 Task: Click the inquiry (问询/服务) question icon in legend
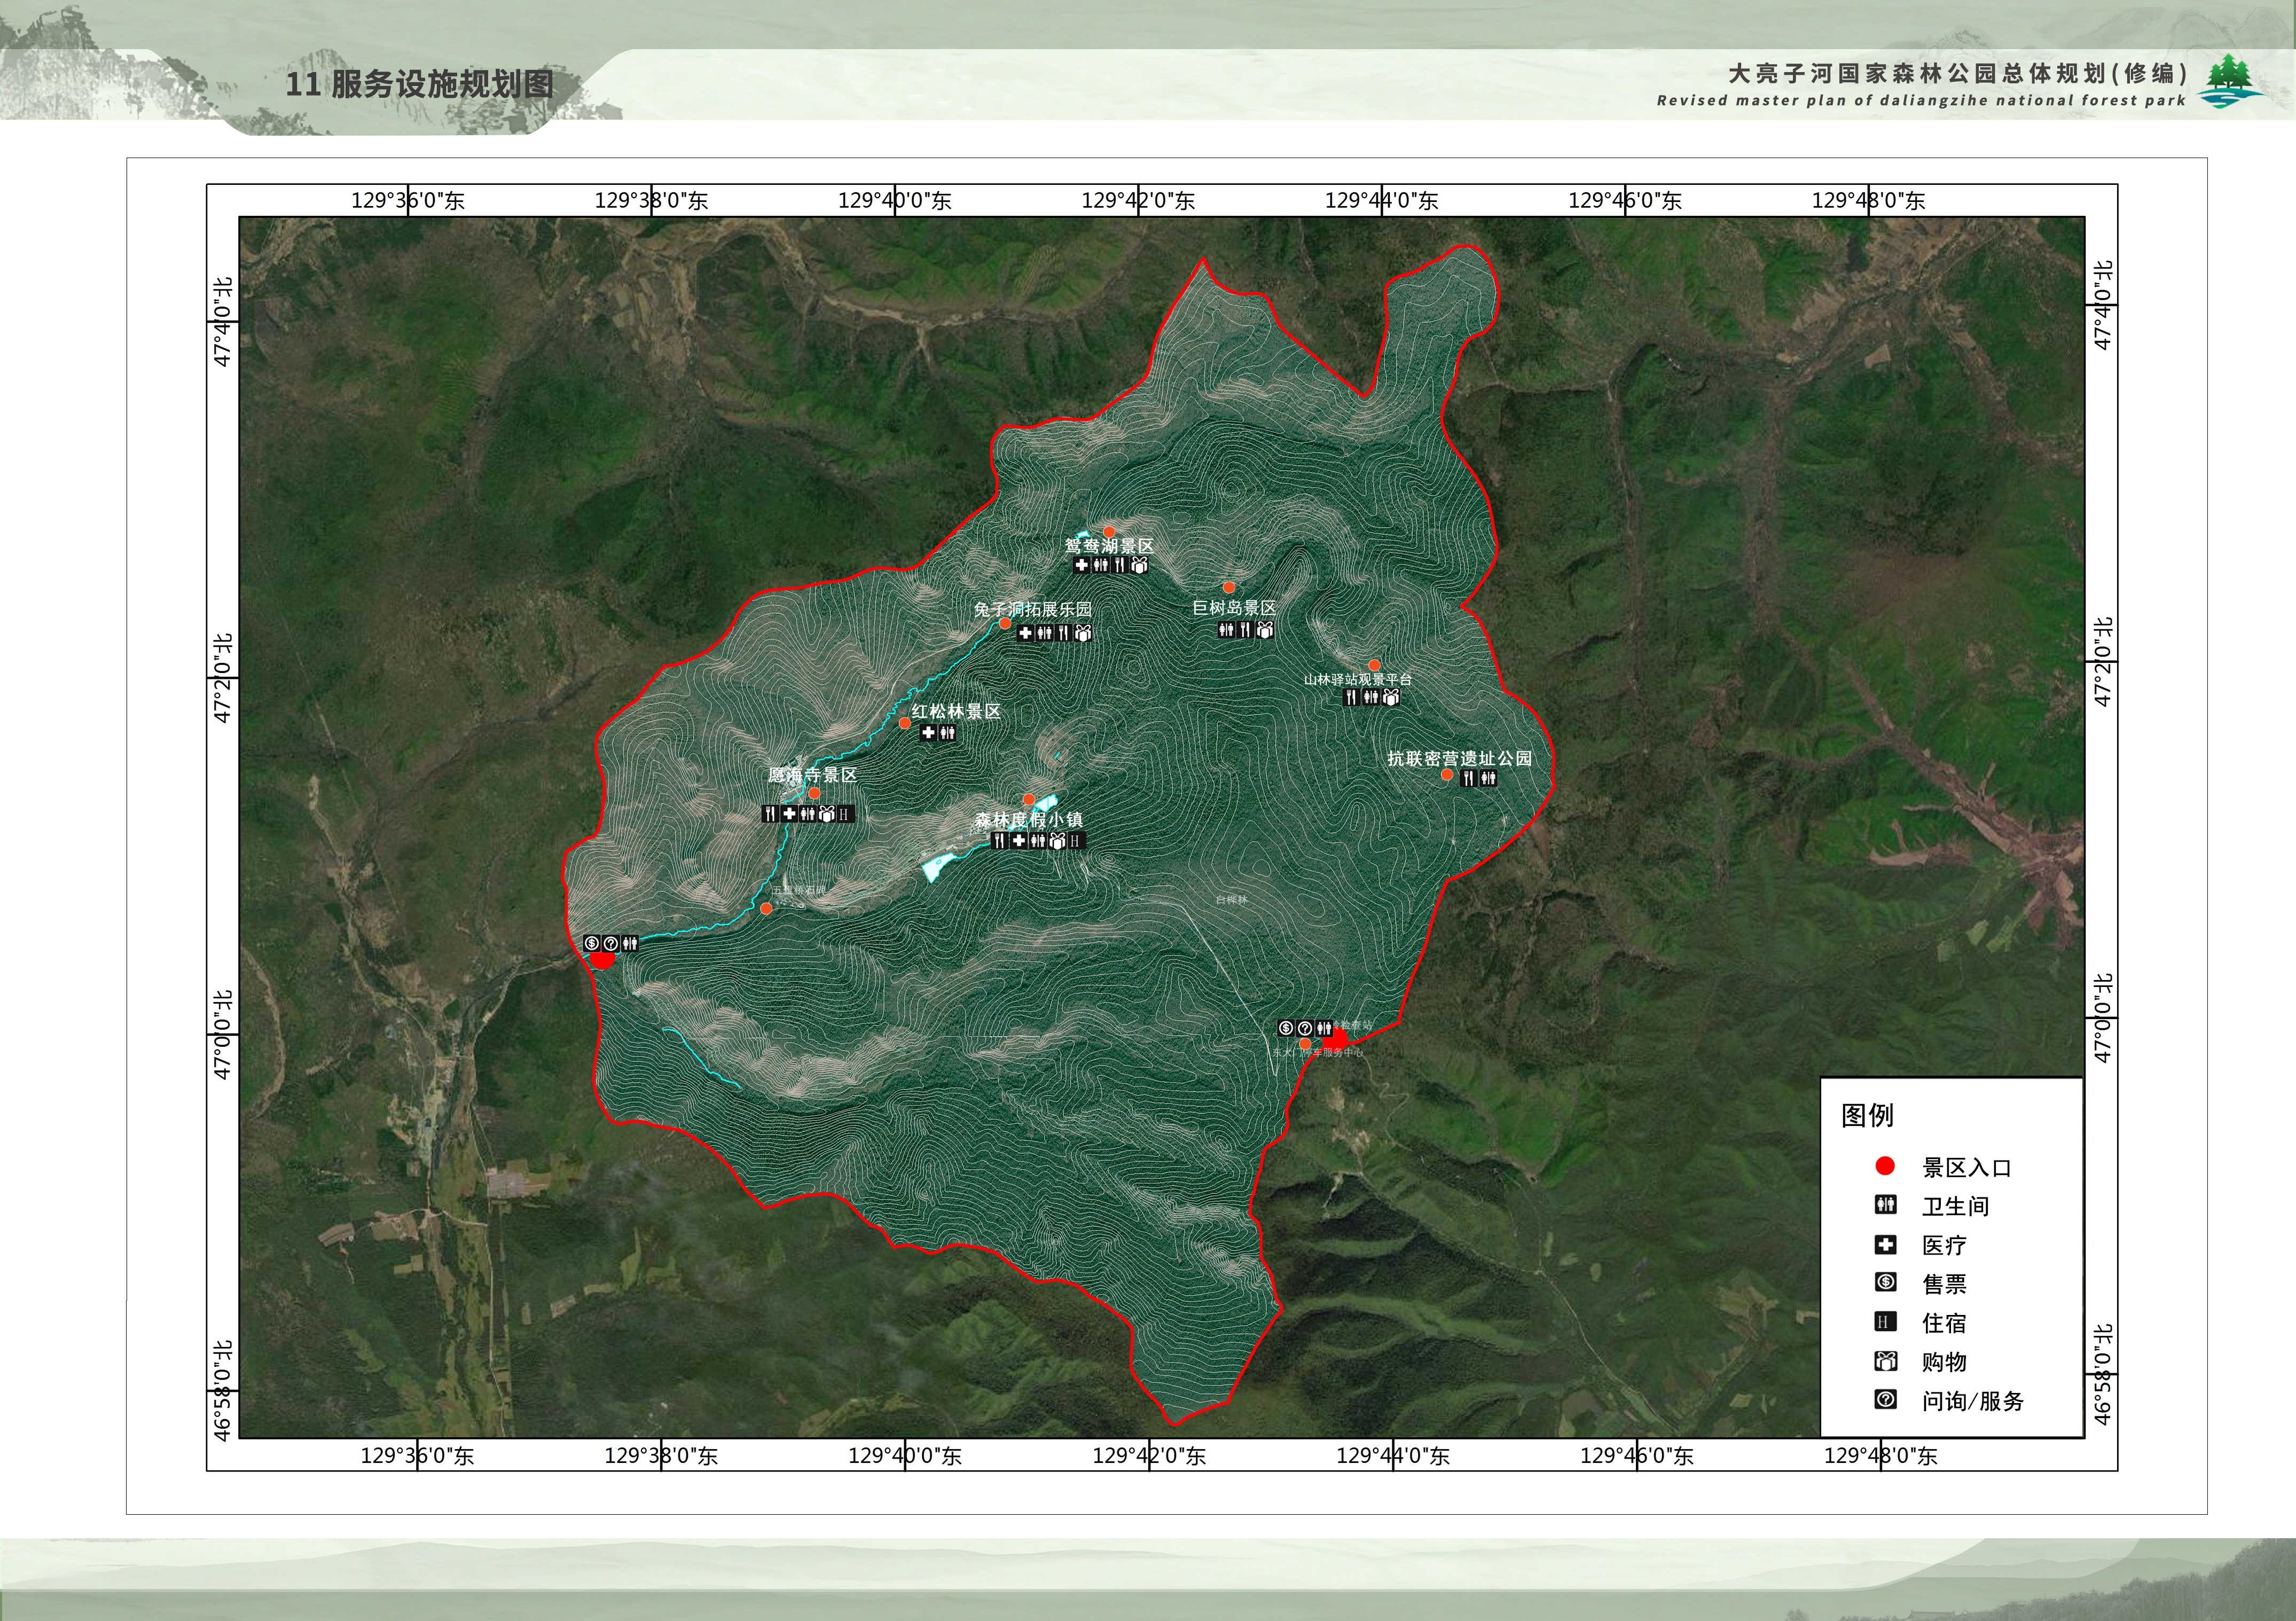[1885, 1400]
